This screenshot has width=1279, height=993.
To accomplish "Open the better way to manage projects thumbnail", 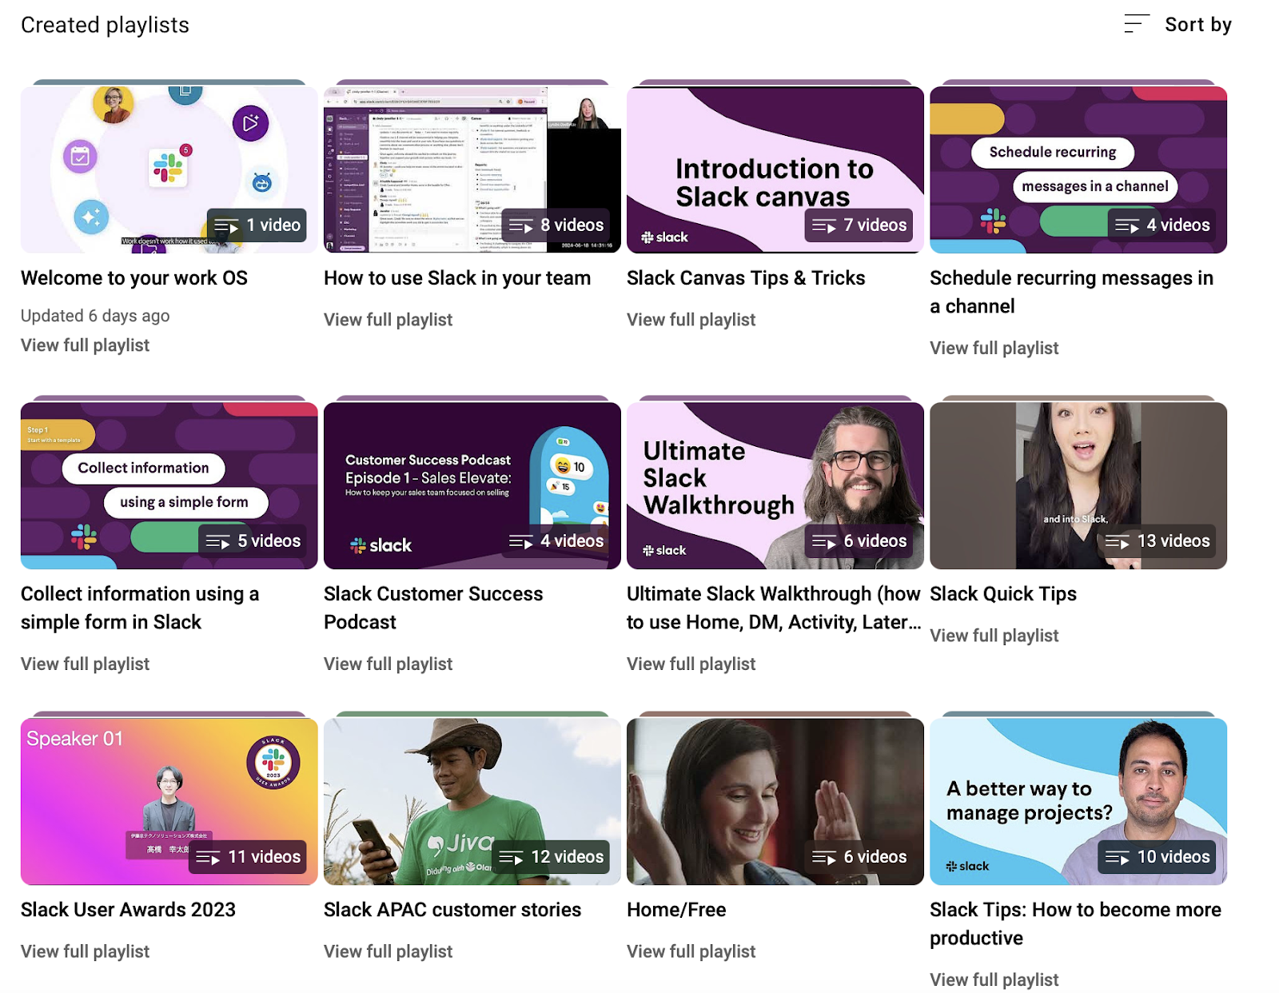I will point(1078,801).
